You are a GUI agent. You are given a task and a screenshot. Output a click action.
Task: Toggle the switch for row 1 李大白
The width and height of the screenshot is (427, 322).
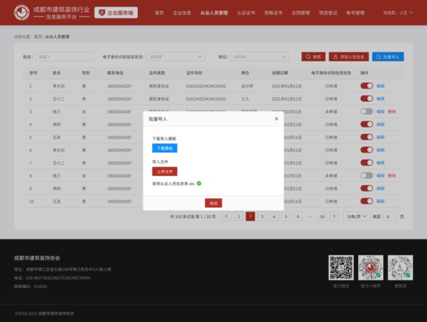366,86
